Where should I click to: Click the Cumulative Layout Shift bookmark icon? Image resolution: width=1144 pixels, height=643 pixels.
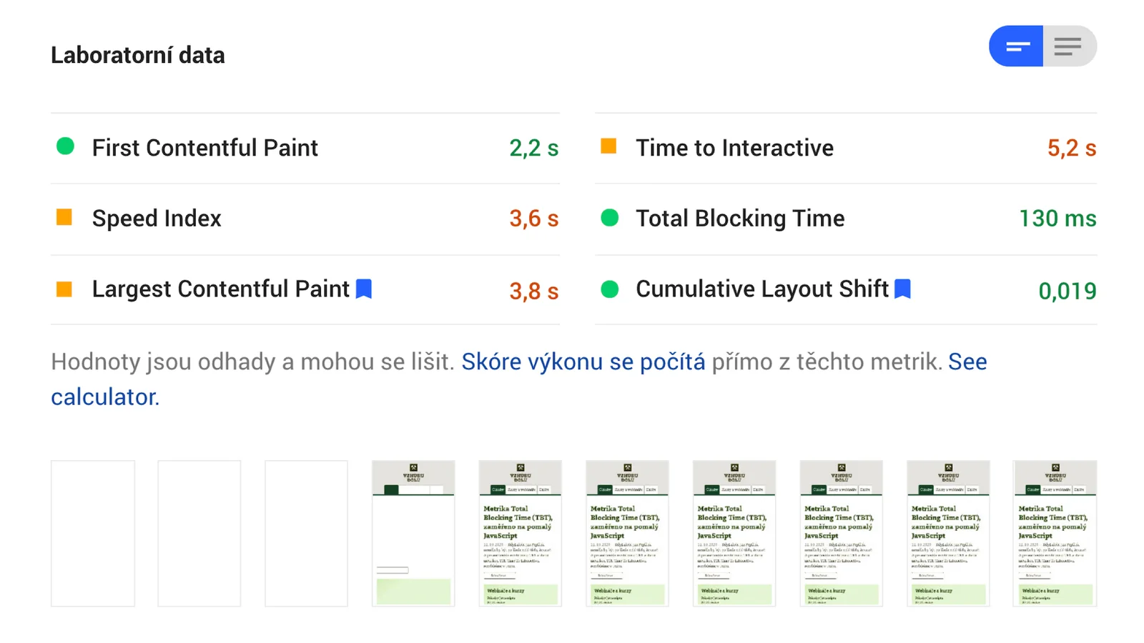(903, 289)
